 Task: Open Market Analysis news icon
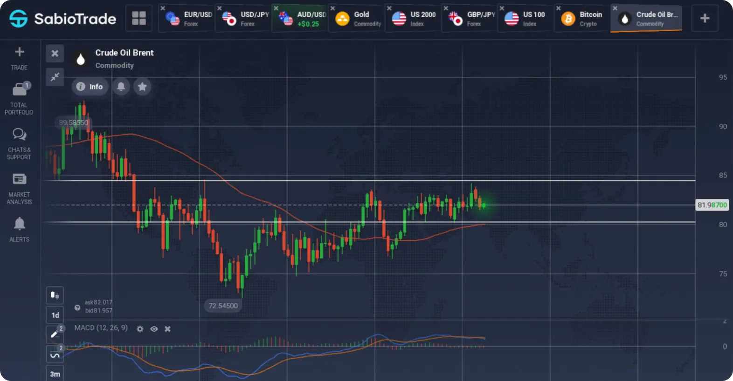[19, 179]
